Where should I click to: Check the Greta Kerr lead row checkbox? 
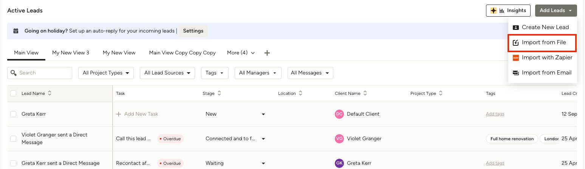tap(13, 114)
